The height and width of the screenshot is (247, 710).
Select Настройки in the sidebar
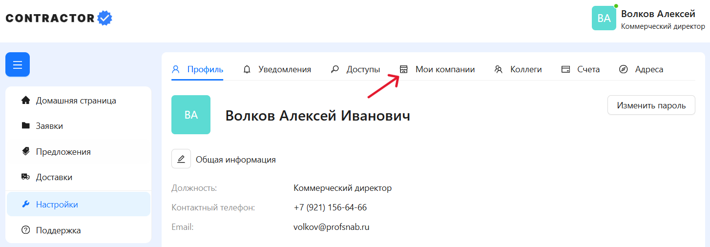(78, 205)
